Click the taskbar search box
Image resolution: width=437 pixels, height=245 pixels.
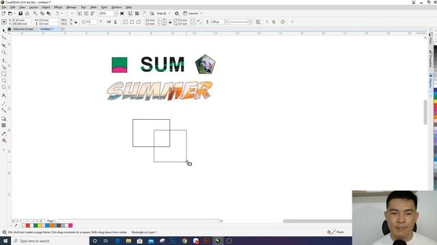click(x=50, y=241)
